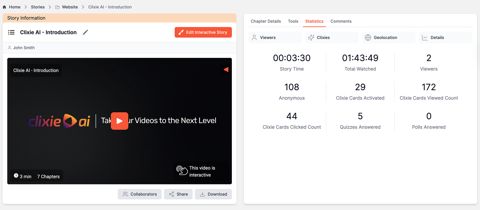Click the interactive hand-tap icon
This screenshot has width=480, height=210.
pyautogui.click(x=182, y=170)
